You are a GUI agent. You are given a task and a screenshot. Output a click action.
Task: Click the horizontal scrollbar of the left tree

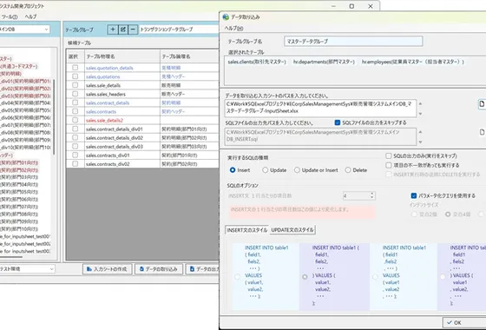pos(11,257)
